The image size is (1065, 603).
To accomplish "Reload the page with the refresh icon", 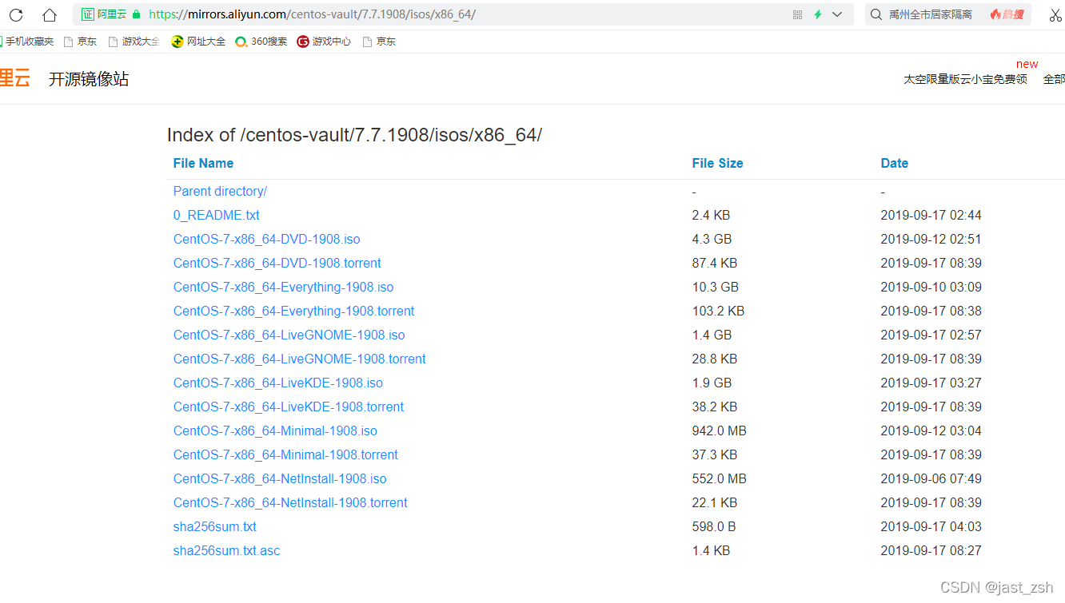I will click(16, 14).
